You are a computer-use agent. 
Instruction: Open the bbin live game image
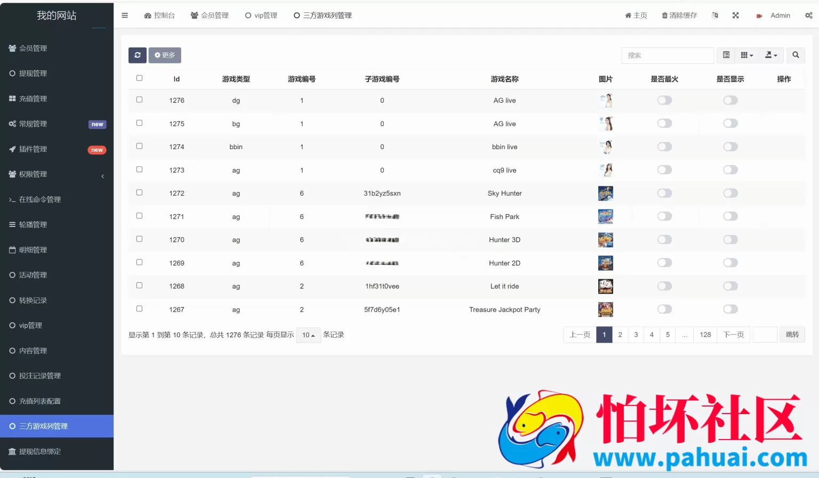pos(606,147)
